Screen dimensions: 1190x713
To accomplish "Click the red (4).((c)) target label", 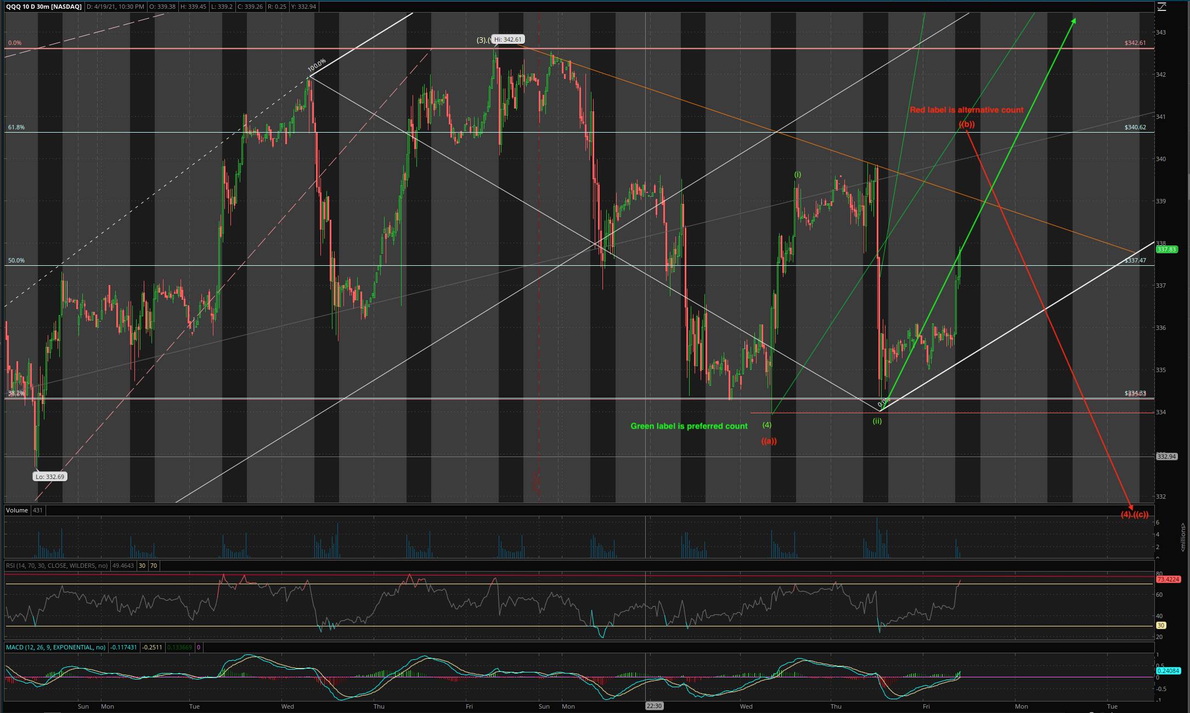I will (x=1135, y=515).
